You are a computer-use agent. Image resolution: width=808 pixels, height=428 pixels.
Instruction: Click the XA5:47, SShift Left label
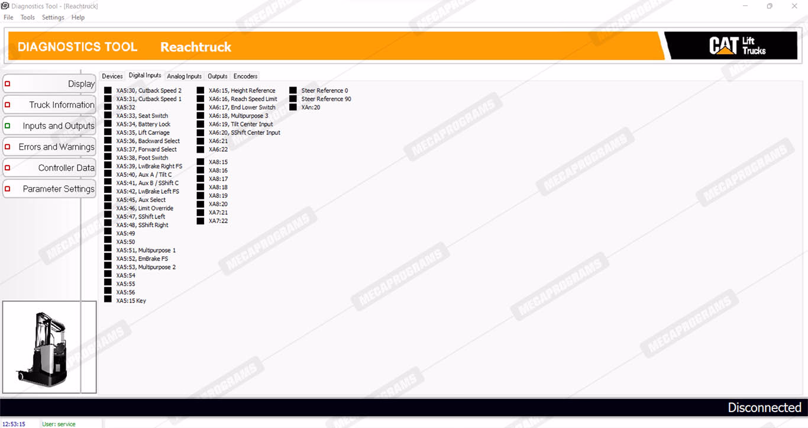[x=141, y=217]
